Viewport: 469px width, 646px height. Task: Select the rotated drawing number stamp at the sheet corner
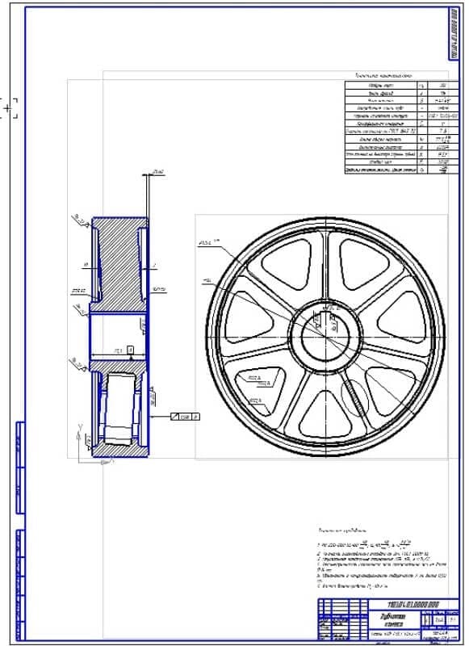[454, 34]
